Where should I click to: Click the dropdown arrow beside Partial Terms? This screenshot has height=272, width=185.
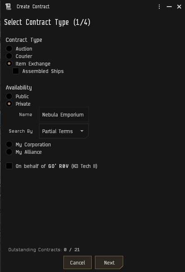pos(82,131)
